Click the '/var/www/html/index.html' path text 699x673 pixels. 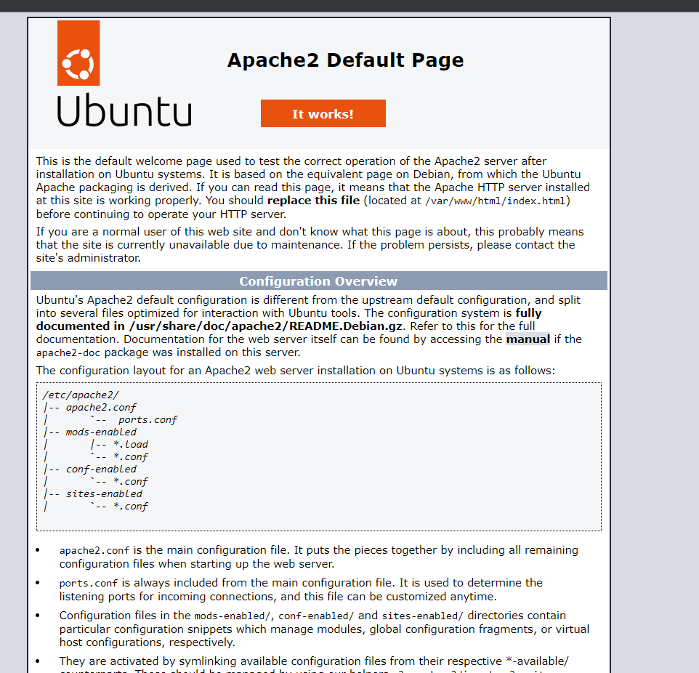point(496,201)
